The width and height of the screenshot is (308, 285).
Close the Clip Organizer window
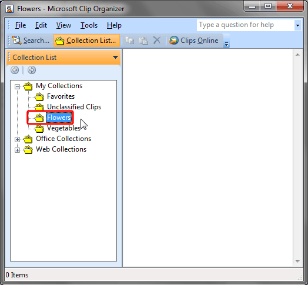coord(290,6)
